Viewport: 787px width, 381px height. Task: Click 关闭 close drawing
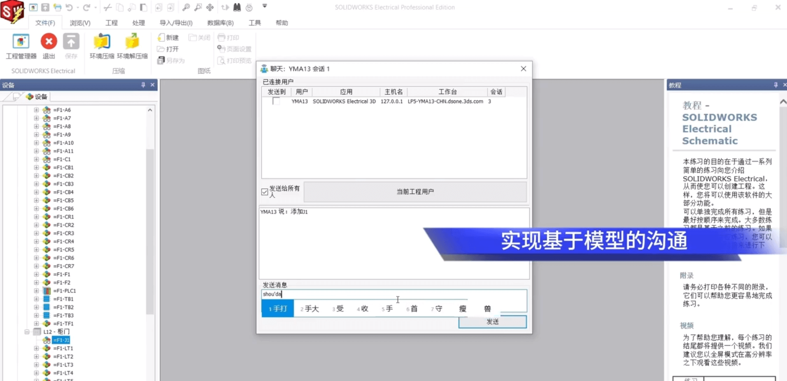[199, 37]
